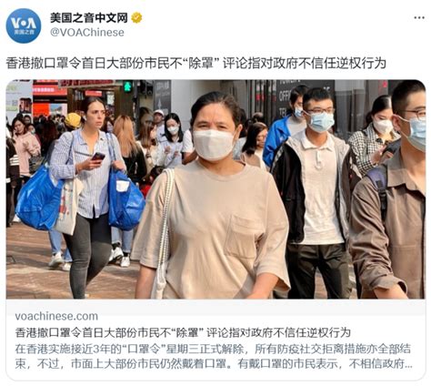Open the 美国之音中文网 profile name
The height and width of the screenshot is (386, 431).
[x=89, y=18]
